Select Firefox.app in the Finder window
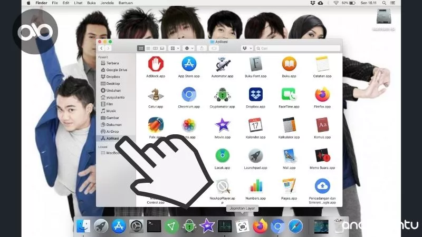Image resolution: width=422 pixels, height=237 pixels. coord(322,95)
